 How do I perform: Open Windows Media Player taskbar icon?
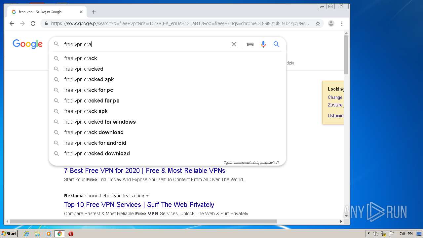49,234
